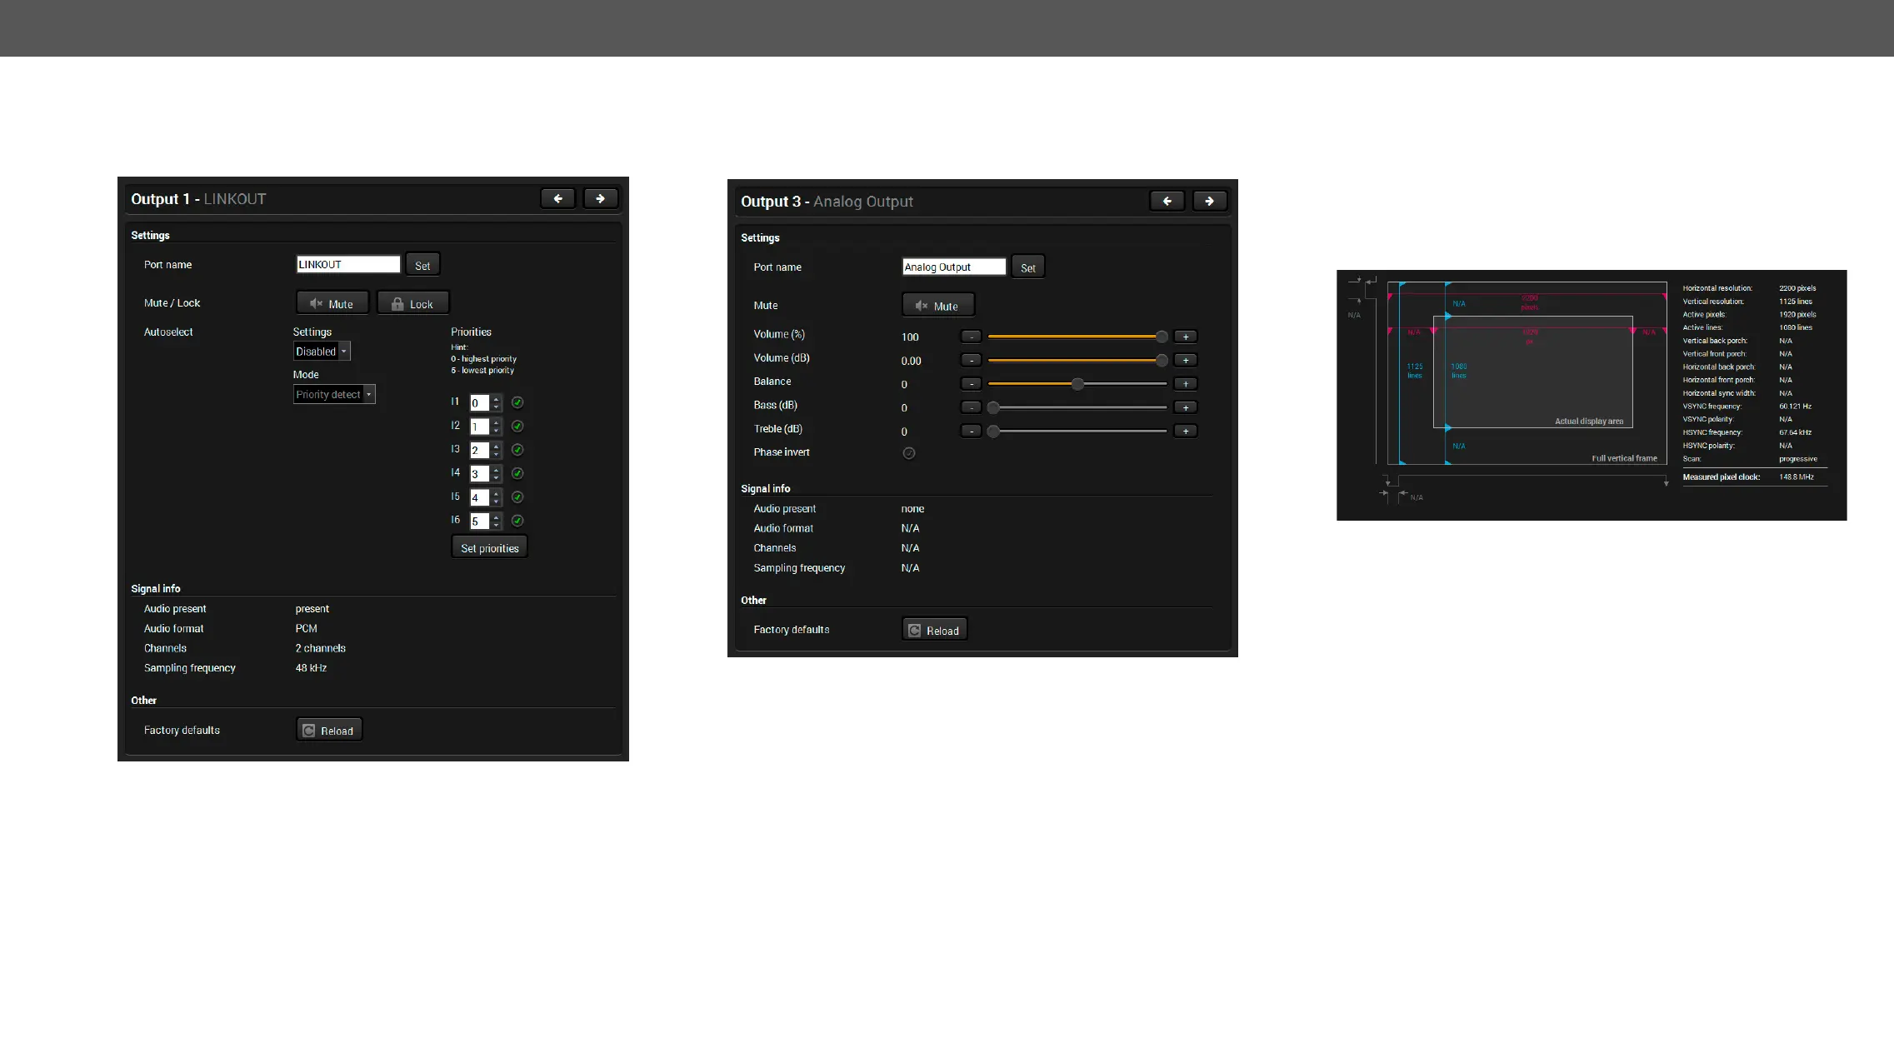Increase Volume (dB) with plus button
This screenshot has height=1063, width=1894.
(1186, 360)
